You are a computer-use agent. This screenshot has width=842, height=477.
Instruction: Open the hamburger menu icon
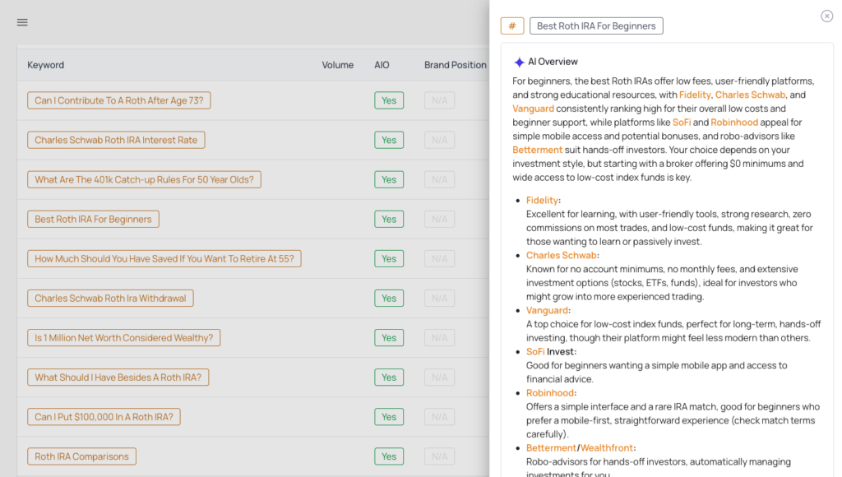22,22
